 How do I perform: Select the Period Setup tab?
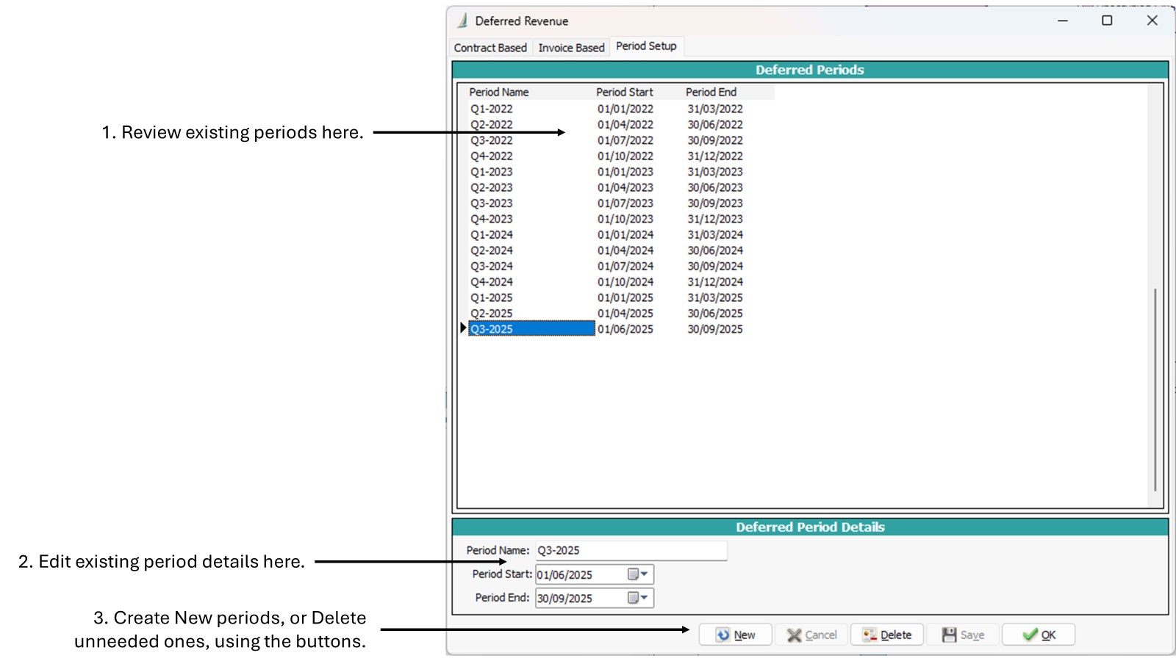646,46
